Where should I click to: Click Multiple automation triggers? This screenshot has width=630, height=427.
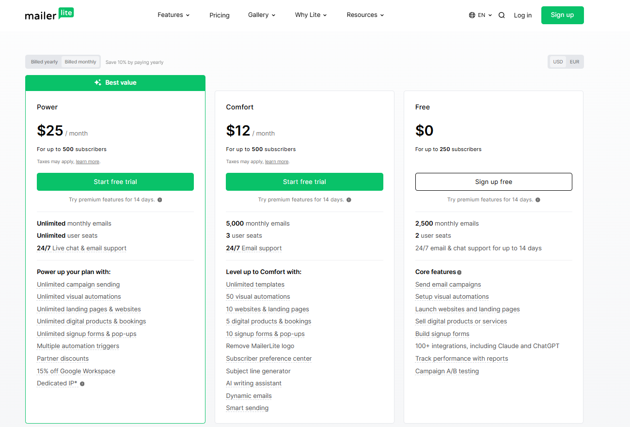click(78, 346)
